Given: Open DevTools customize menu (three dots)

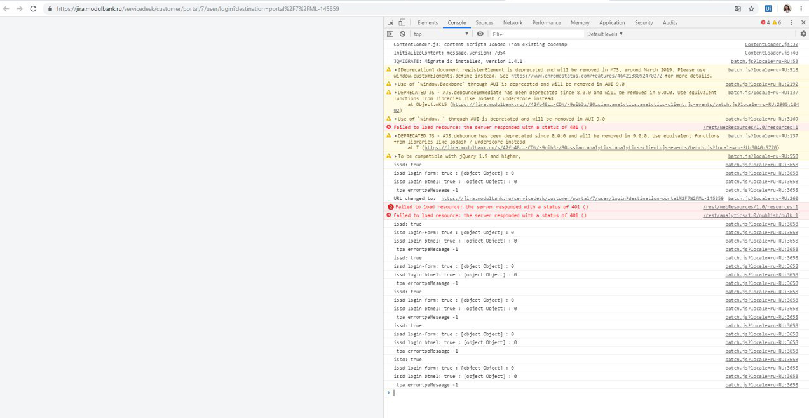Looking at the screenshot, I should point(791,22).
